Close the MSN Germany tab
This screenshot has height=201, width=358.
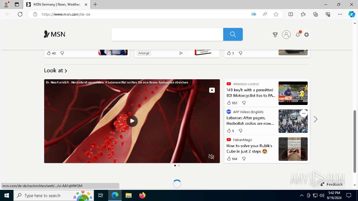coord(86,4)
